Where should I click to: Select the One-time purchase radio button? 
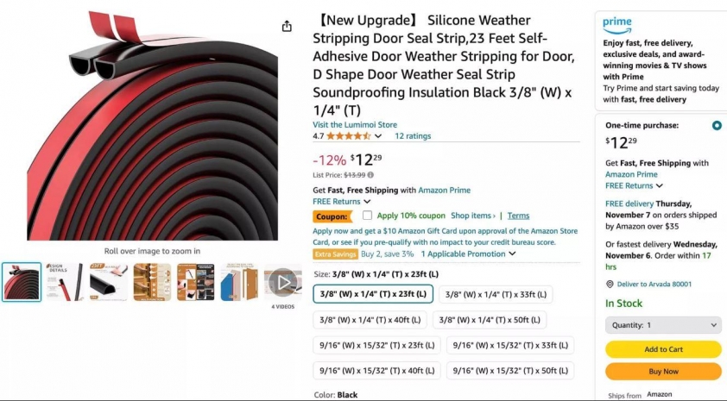[x=717, y=125]
